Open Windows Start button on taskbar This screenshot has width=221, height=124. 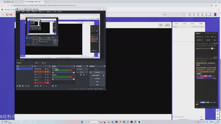point(82,122)
